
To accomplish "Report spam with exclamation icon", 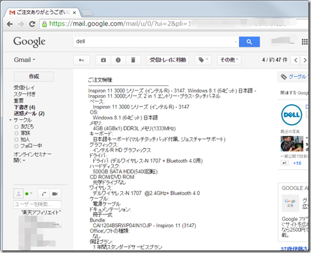I will 118,60.
